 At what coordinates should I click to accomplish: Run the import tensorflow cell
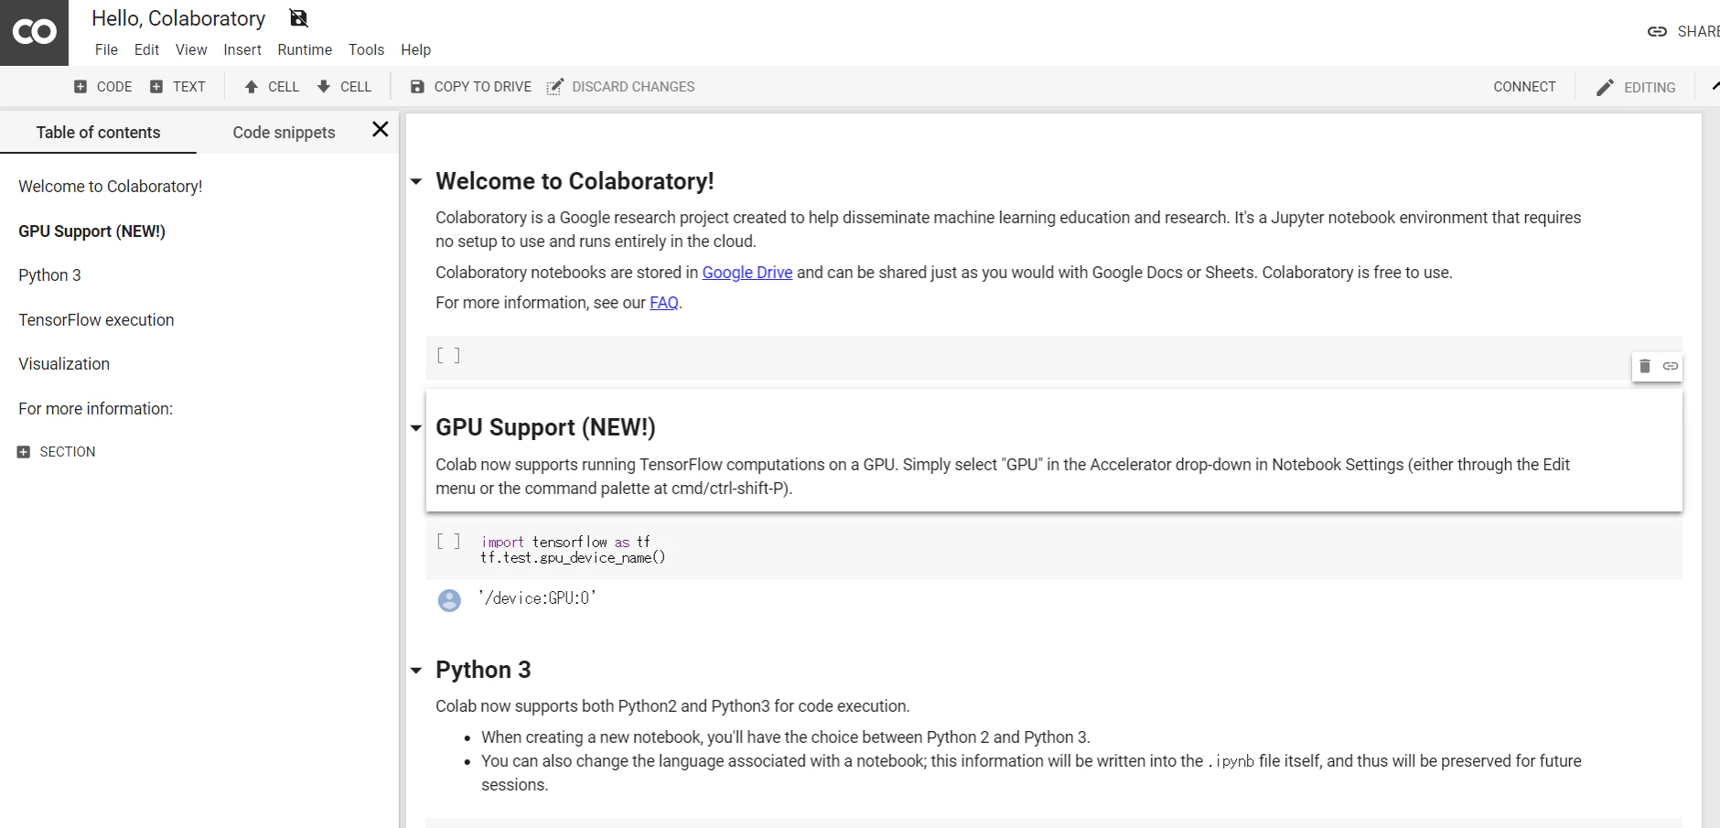pos(448,541)
